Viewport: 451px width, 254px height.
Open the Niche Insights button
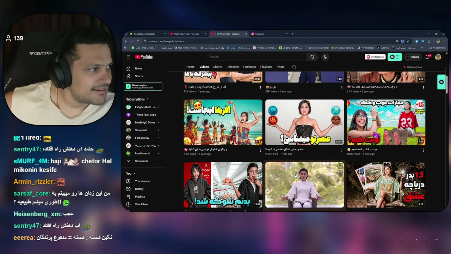[143, 86]
